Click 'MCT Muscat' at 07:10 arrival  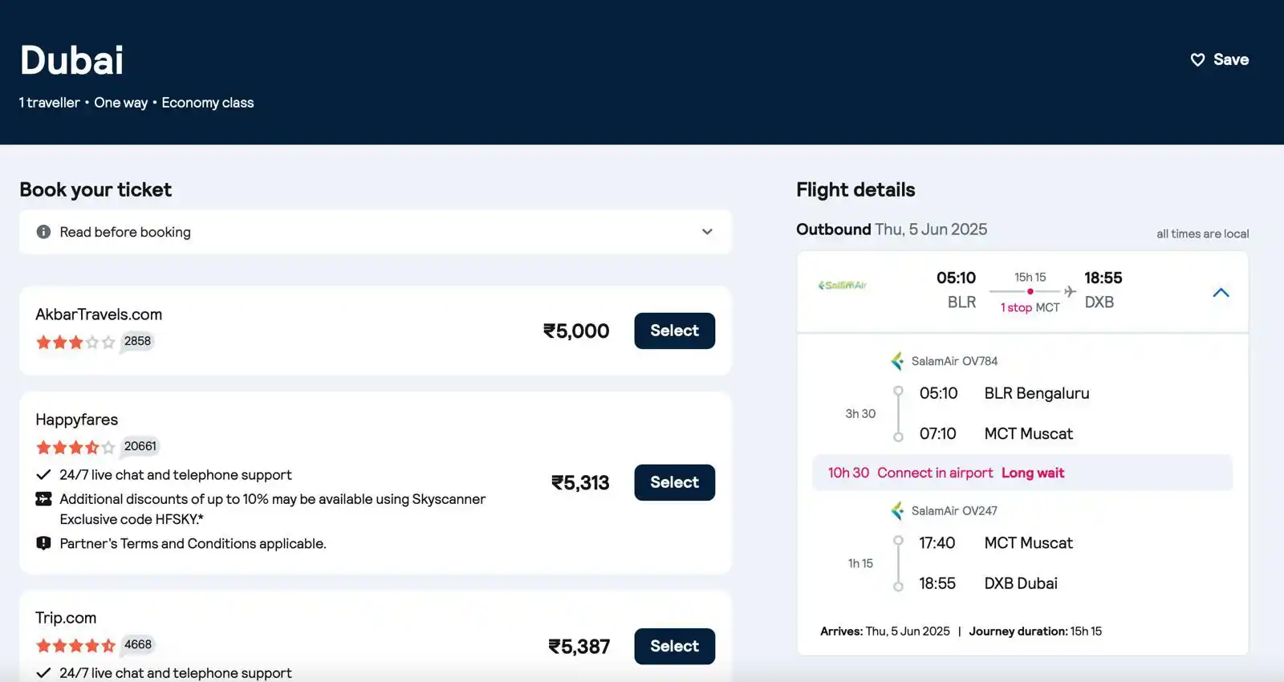[x=1028, y=434]
